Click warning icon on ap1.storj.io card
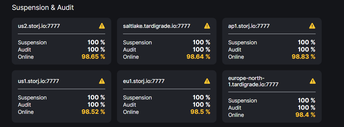344x127 pixels. point(312,26)
